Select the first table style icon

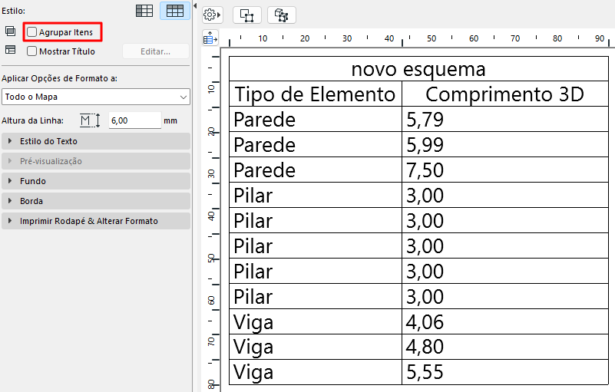point(144,11)
